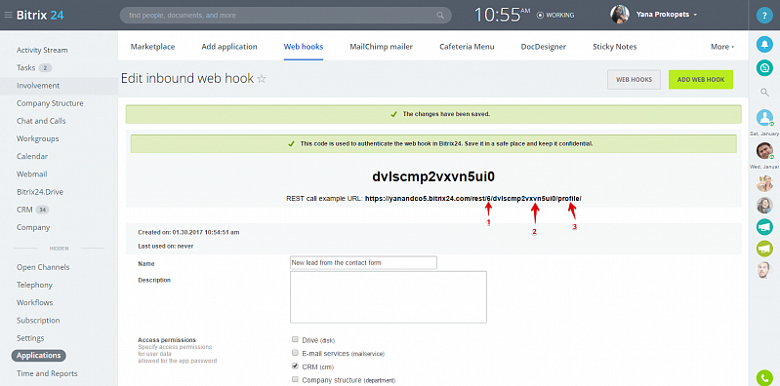Open Applications in left menu
The height and width of the screenshot is (386, 780).
pyautogui.click(x=38, y=356)
